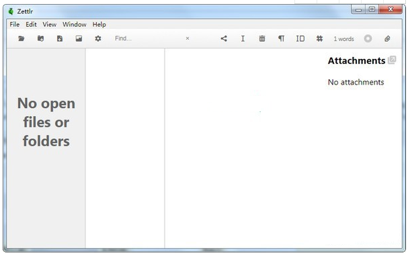Image resolution: width=408 pixels, height=255 pixels.
Task: Open preferences with the gear icon
Action: (x=98, y=39)
